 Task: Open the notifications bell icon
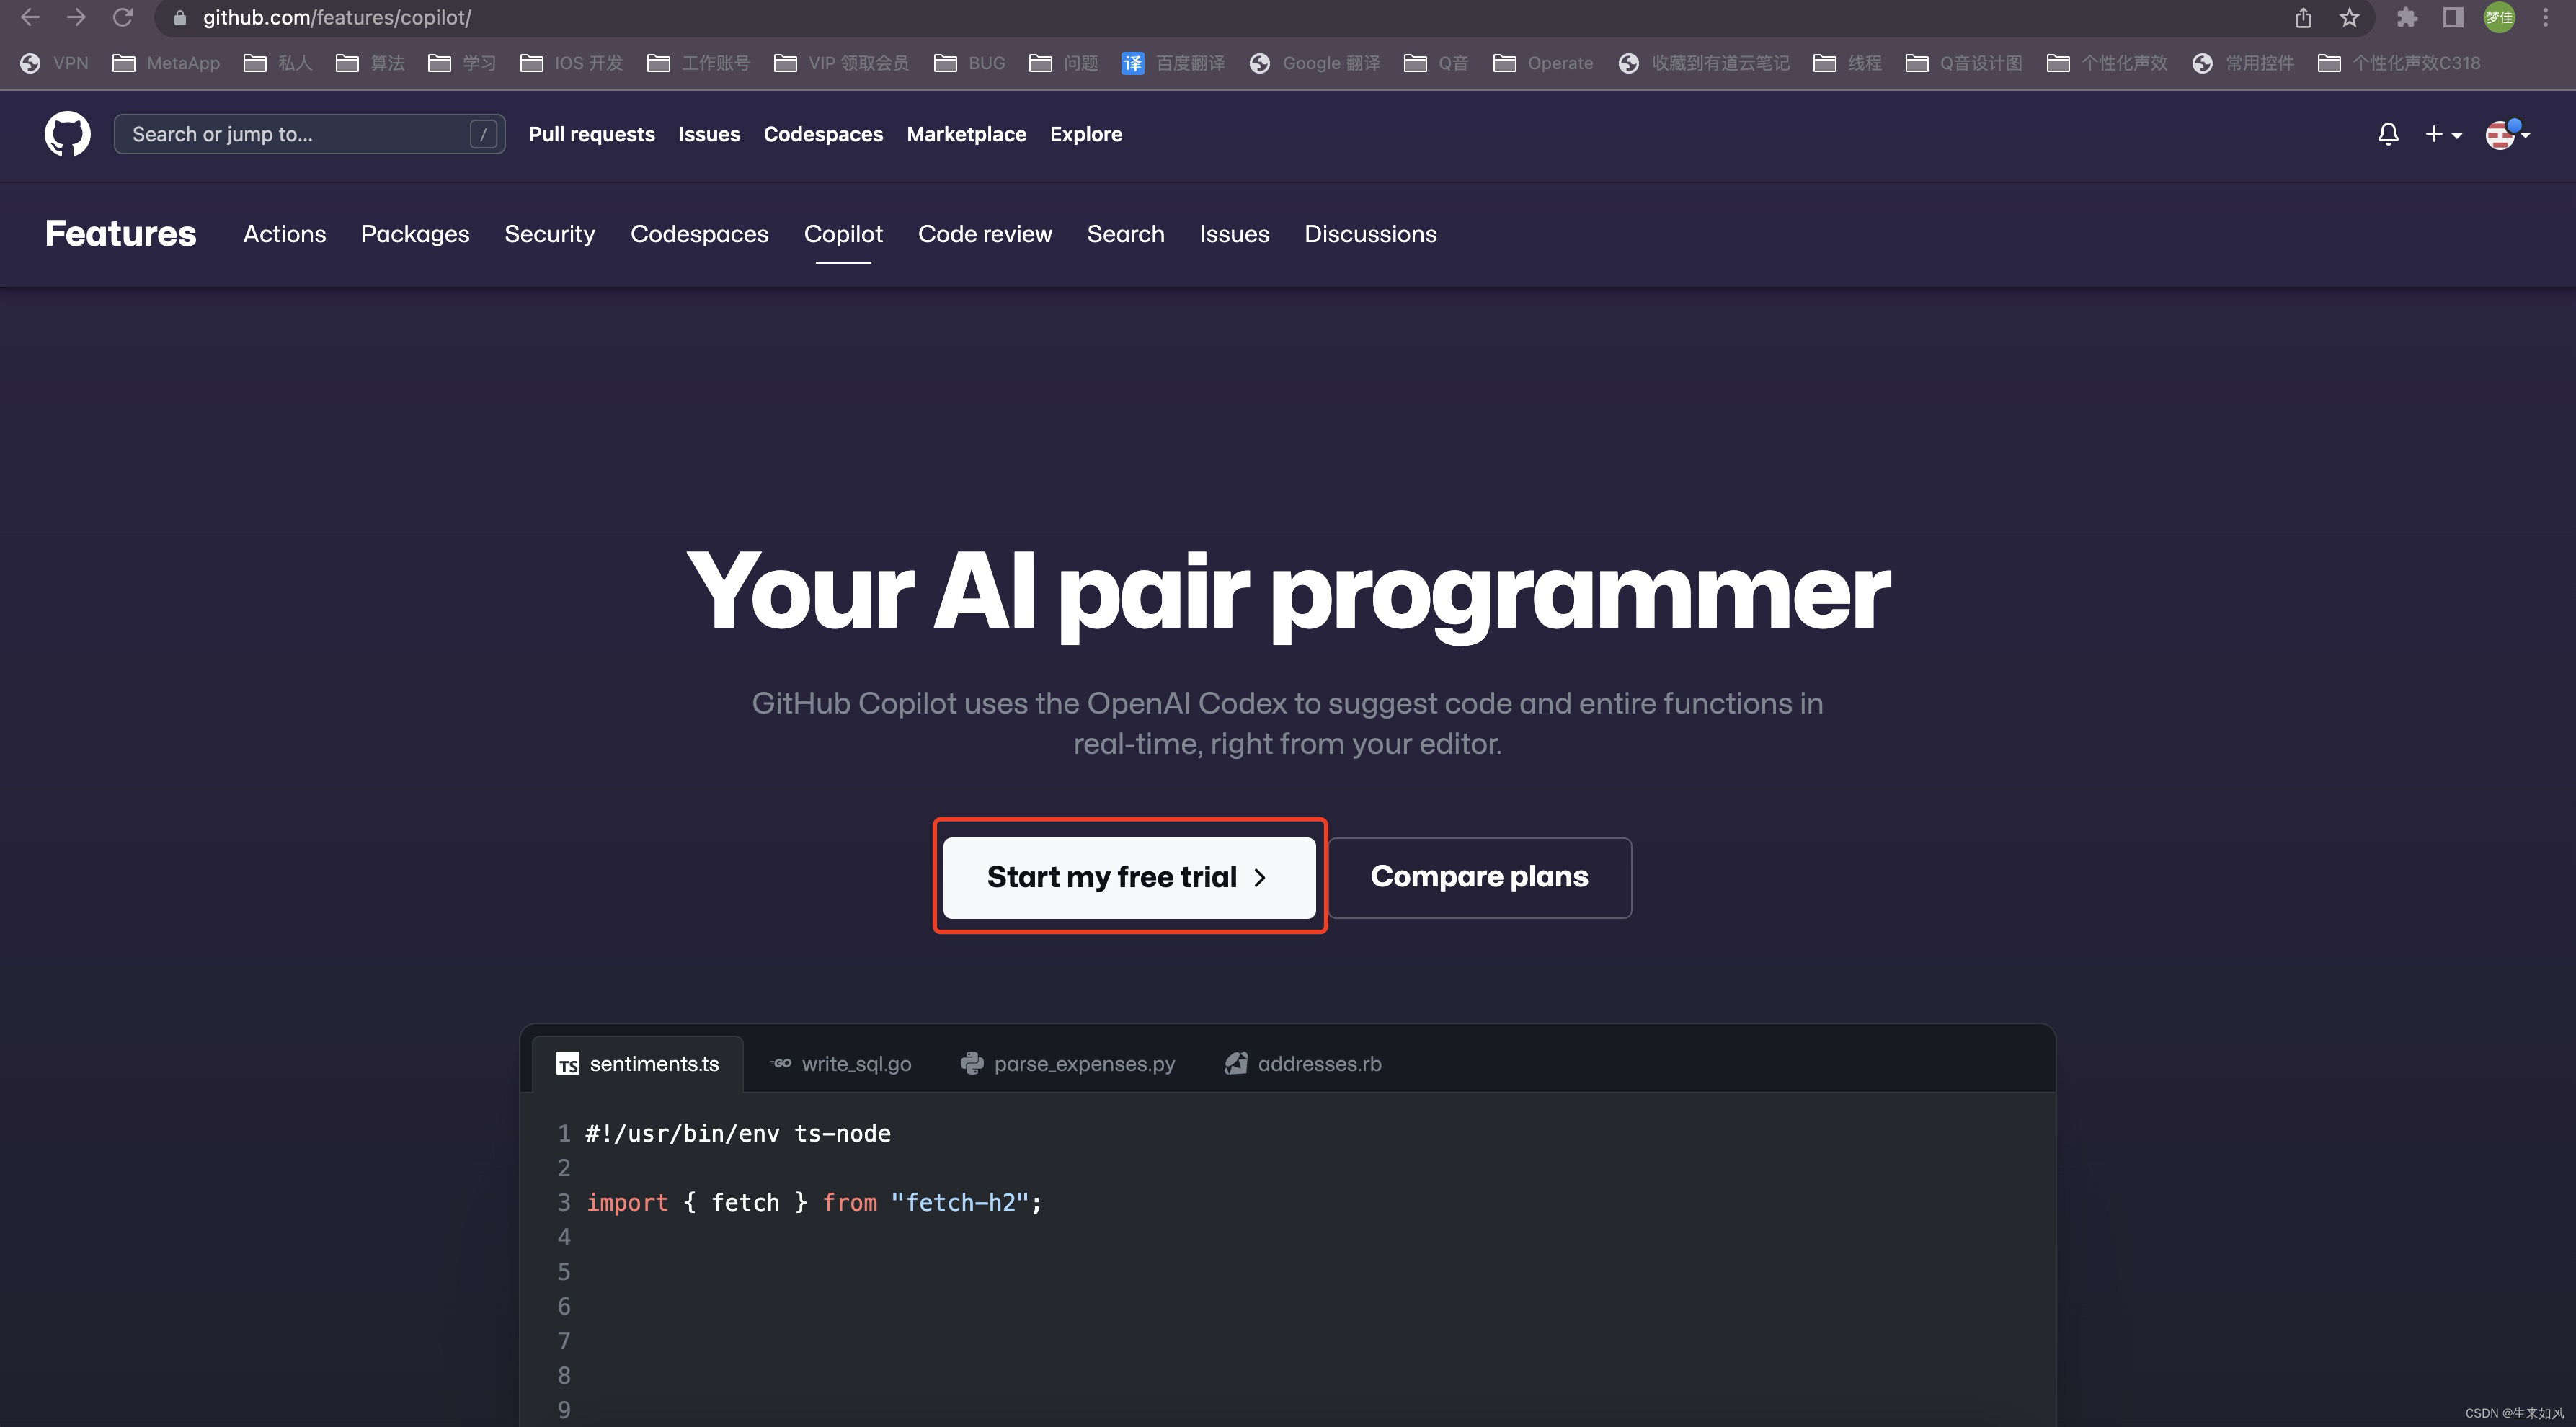(2388, 134)
